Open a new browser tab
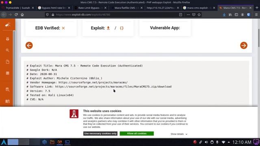 (x=257, y=8)
